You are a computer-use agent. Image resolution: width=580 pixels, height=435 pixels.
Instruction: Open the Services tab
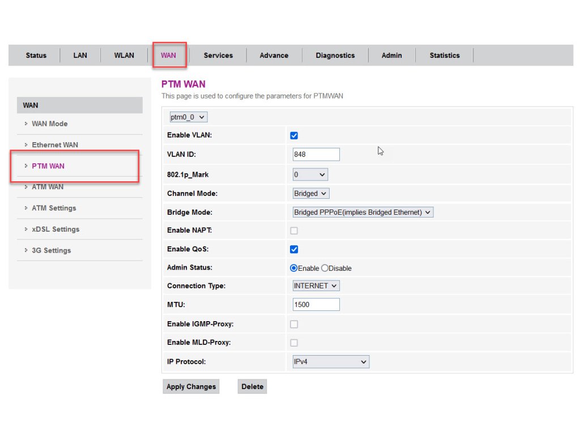[218, 56]
